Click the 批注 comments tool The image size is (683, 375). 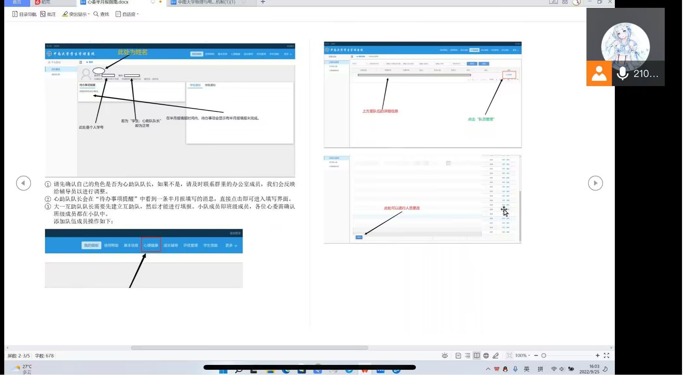click(x=48, y=14)
